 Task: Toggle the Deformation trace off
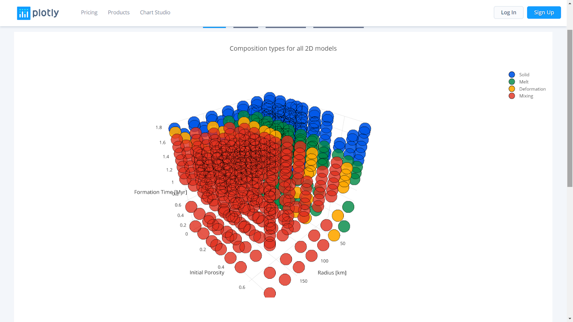pyautogui.click(x=532, y=88)
